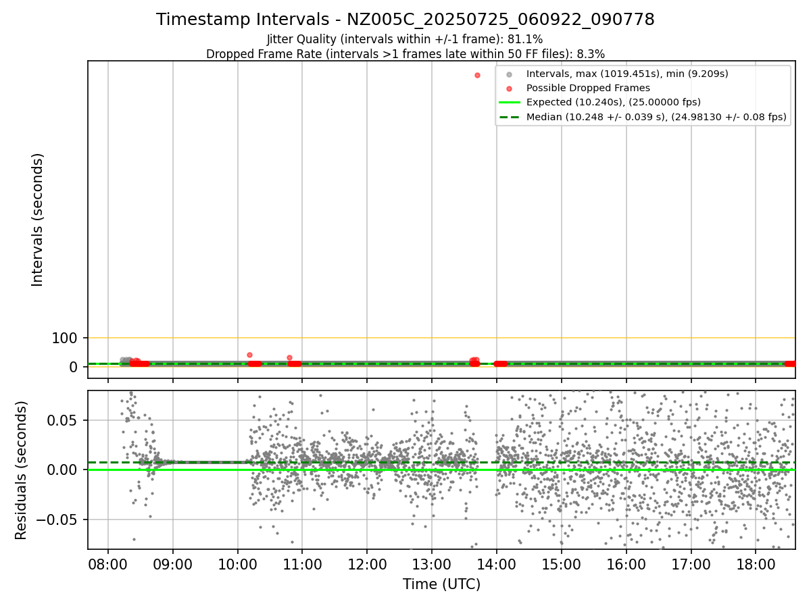The image size is (811, 608).
Task: Click legend entry 'Intervals, max (1019.451s), min (9.209s)'
Action: pos(627,74)
